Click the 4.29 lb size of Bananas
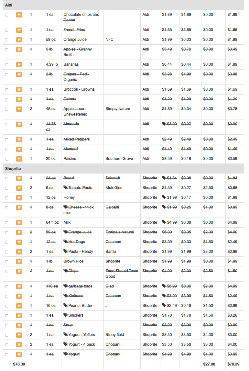Screen dimensions: 249x371 (52, 64)
